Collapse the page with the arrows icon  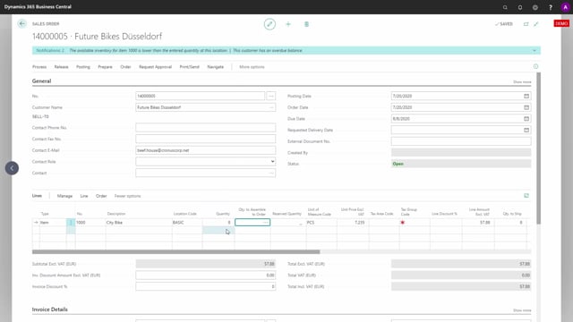[536, 24]
